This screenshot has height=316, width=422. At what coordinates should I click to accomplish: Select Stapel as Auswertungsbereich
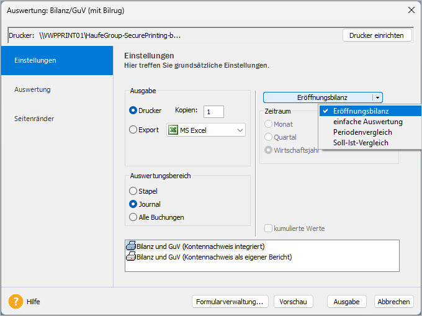pos(133,191)
